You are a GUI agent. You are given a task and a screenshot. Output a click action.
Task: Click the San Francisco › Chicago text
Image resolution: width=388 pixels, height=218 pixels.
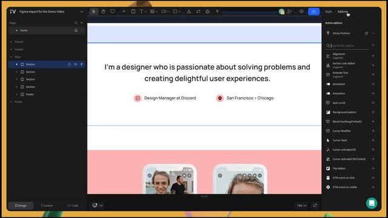pyautogui.click(x=250, y=98)
